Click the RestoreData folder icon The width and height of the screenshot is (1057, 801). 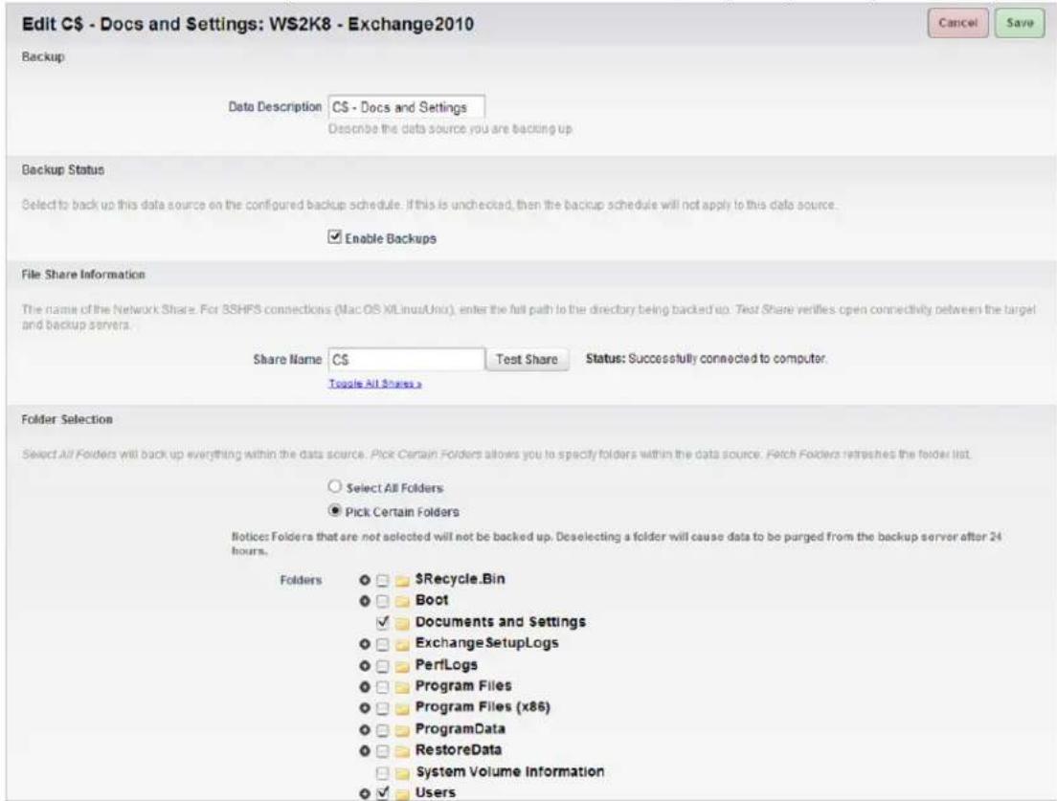tap(402, 751)
